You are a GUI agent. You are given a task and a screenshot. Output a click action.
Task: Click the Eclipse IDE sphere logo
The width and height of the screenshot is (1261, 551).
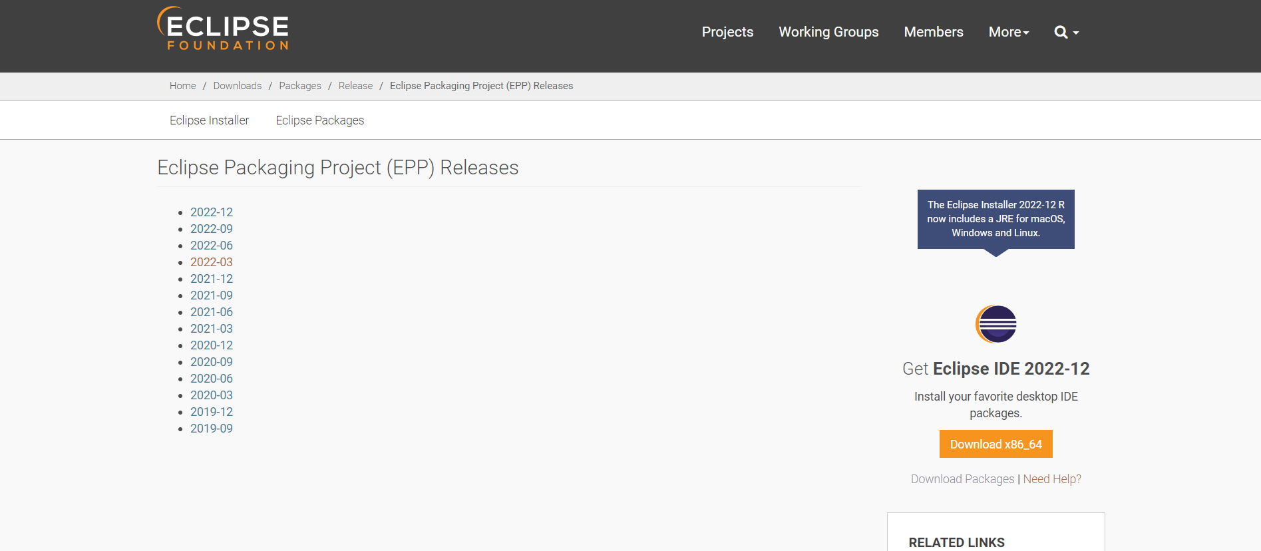tap(996, 324)
